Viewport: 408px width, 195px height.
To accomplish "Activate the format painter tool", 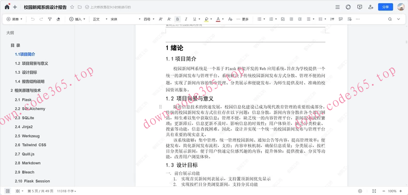I will (x=50, y=19).
